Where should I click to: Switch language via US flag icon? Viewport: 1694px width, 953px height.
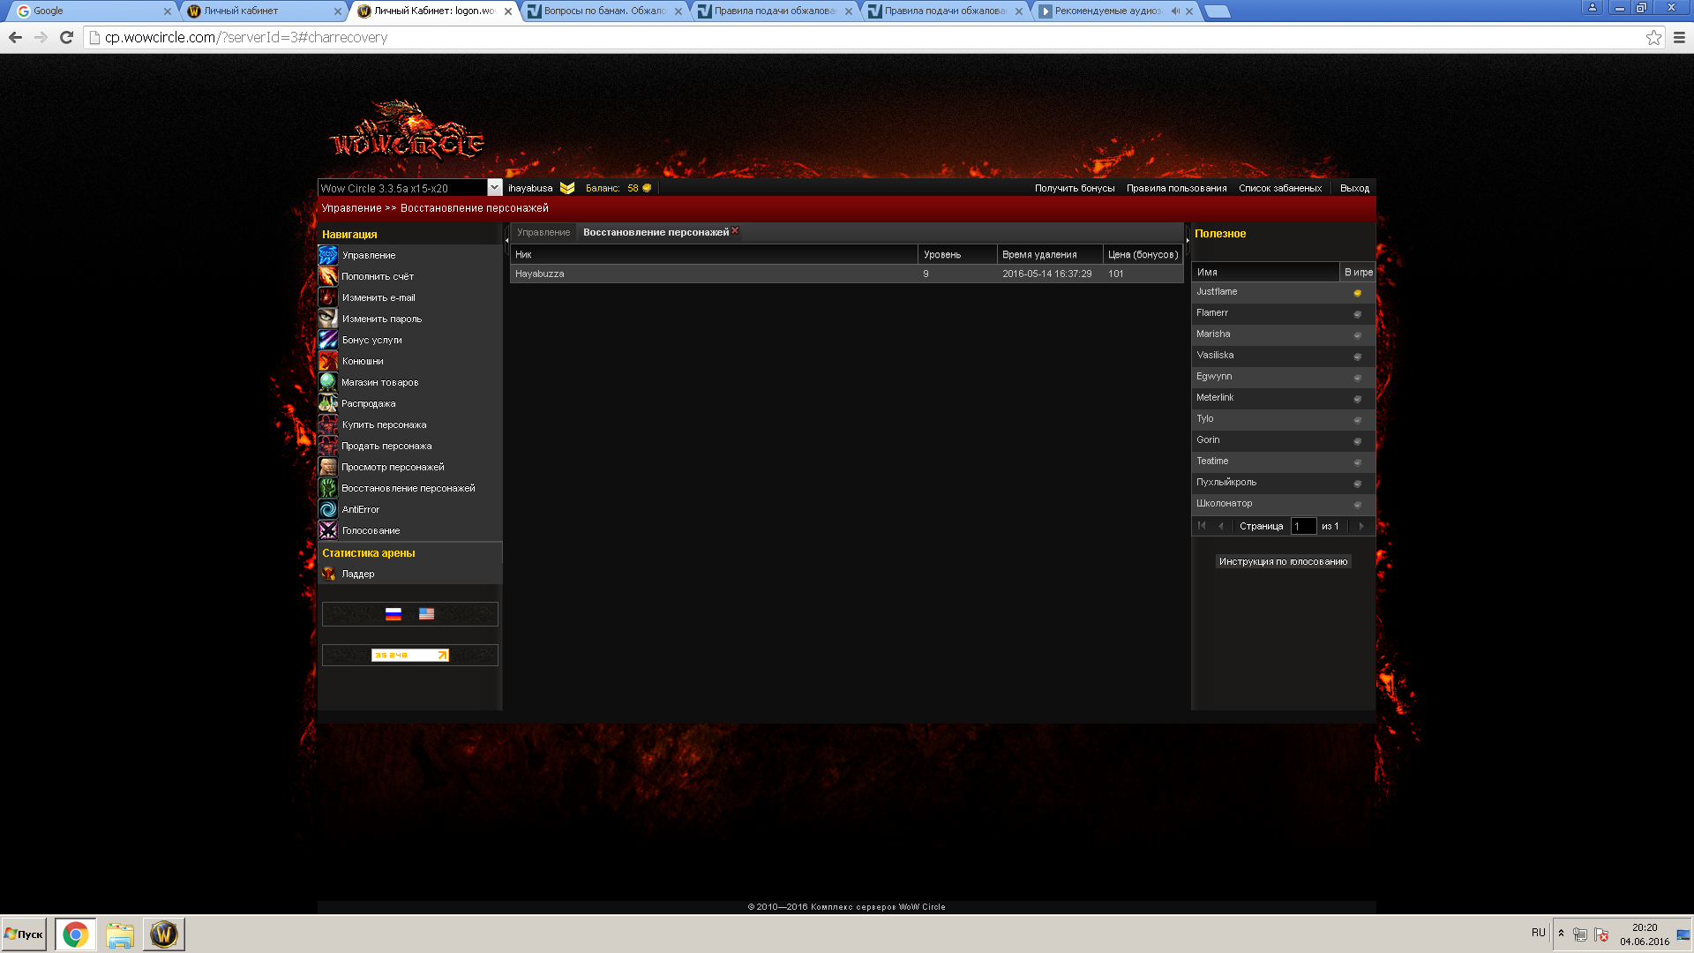click(426, 614)
